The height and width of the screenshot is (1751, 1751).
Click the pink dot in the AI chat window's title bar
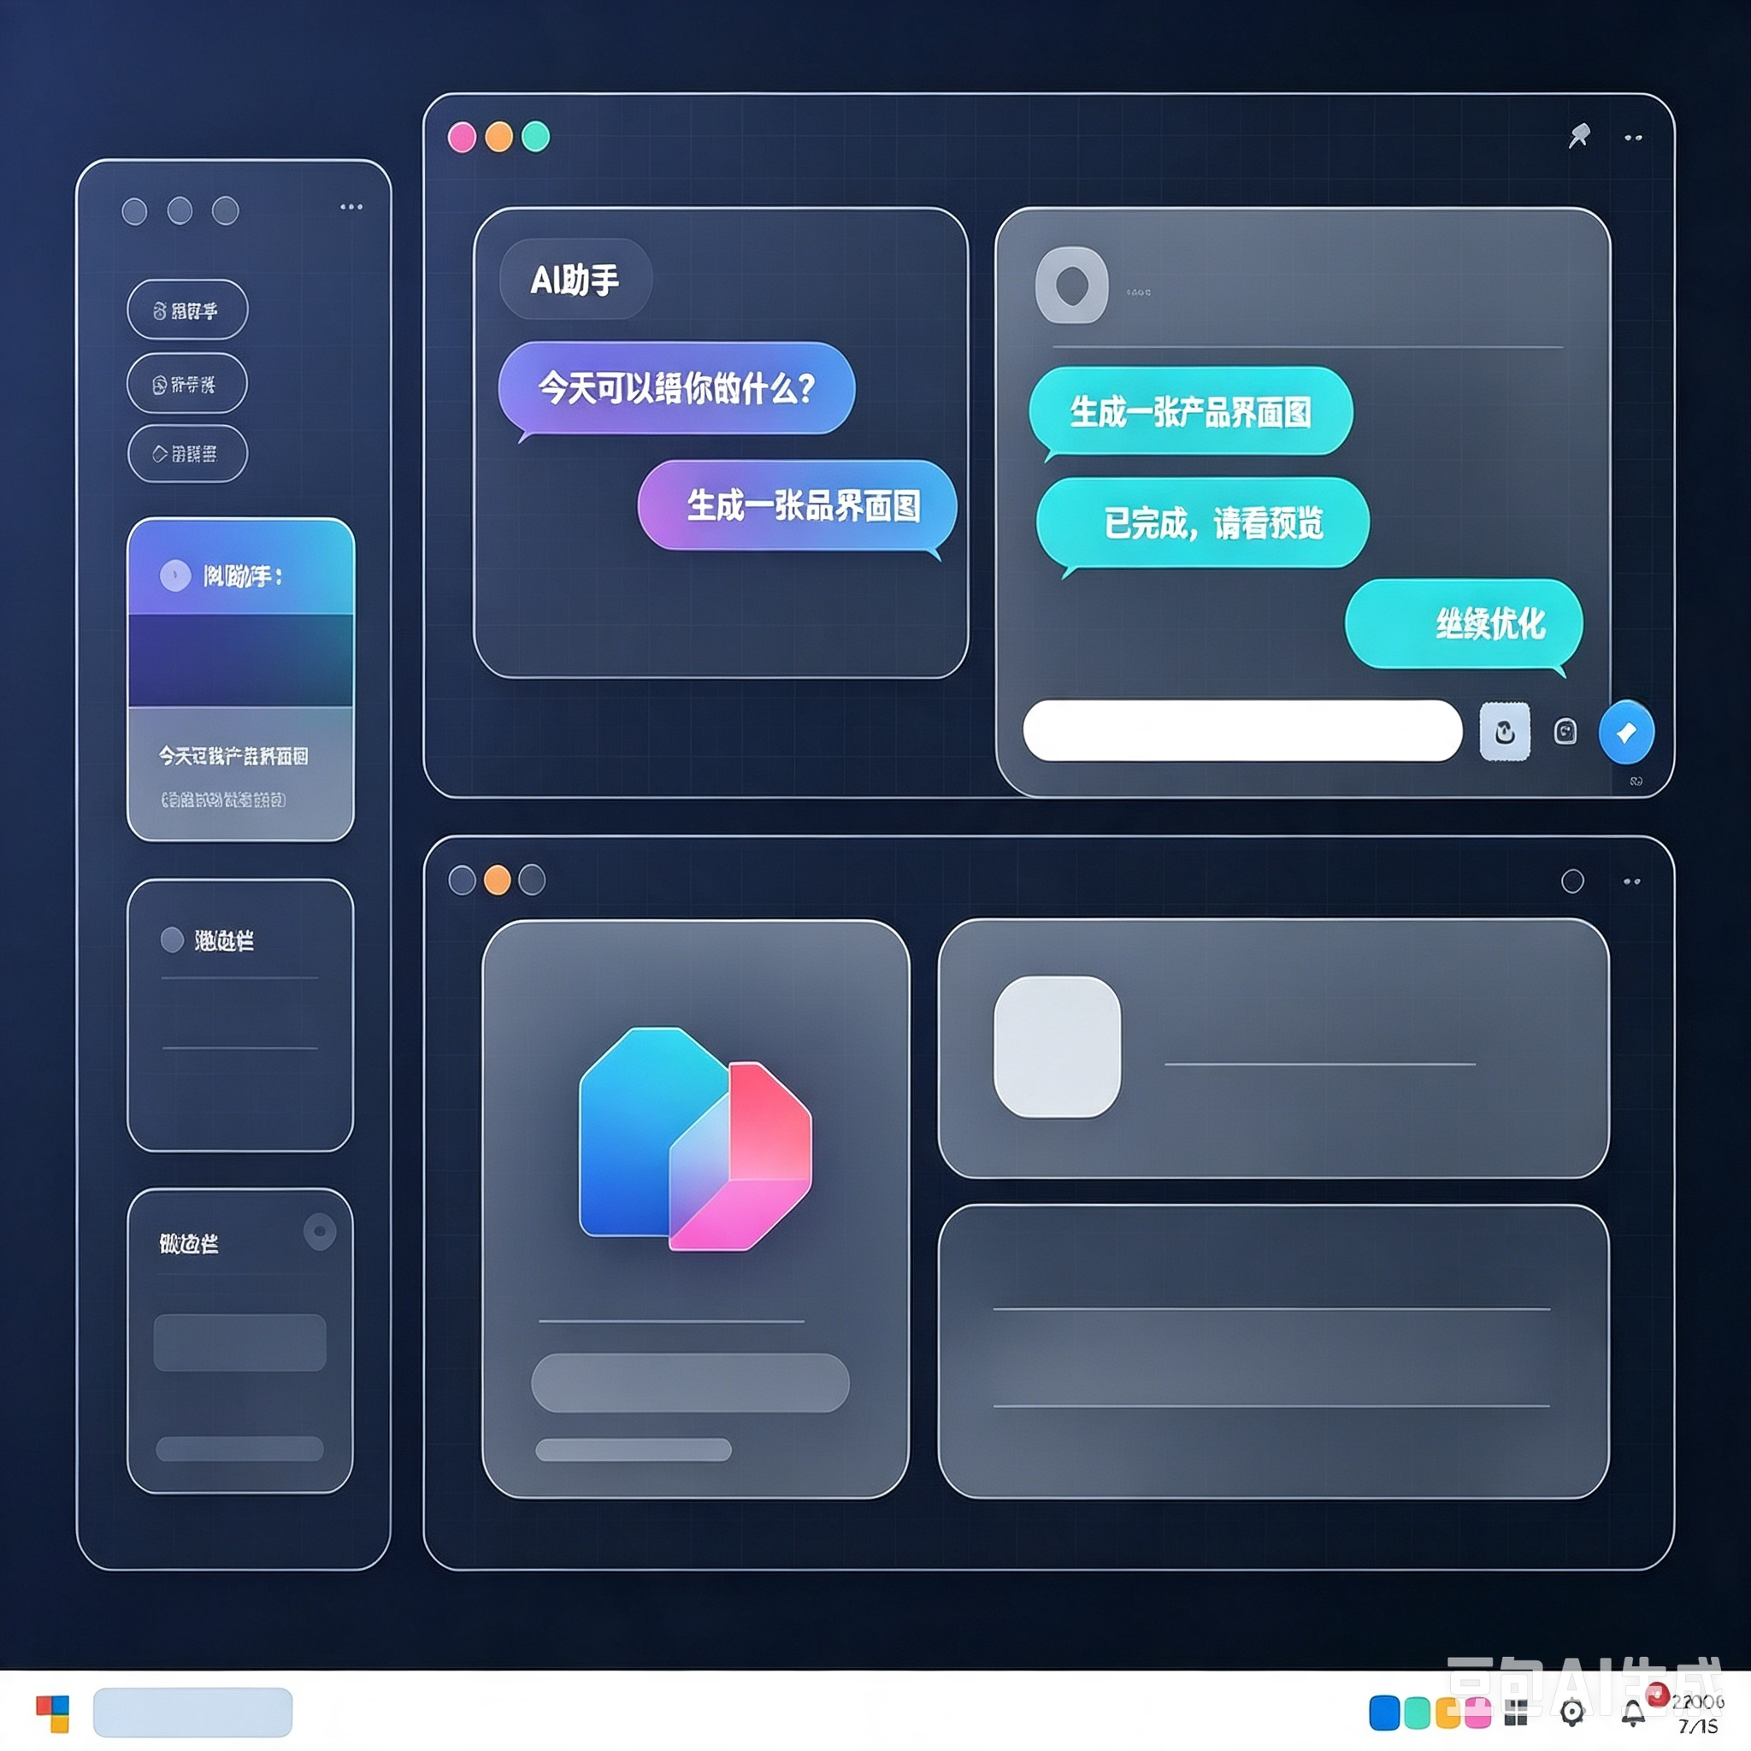click(463, 137)
